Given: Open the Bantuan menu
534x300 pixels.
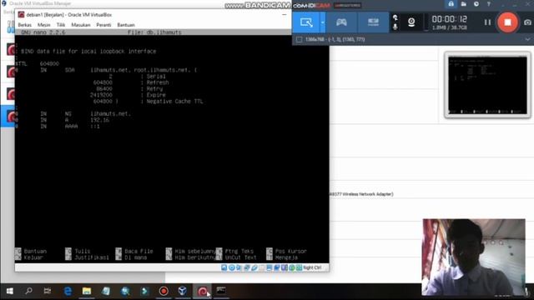Looking at the screenshot, I should (126, 25).
